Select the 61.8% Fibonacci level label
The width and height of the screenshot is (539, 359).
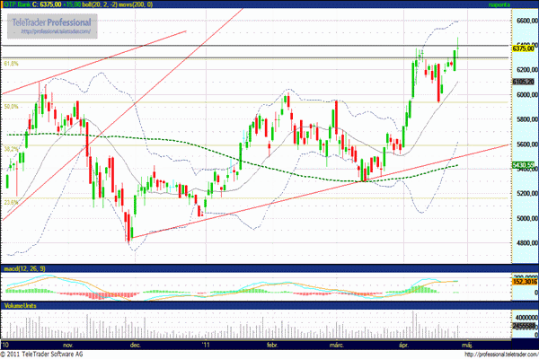[12, 64]
